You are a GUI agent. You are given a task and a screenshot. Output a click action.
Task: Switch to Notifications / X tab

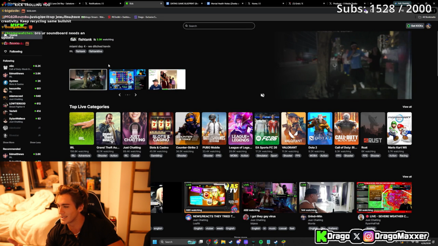(x=103, y=3)
